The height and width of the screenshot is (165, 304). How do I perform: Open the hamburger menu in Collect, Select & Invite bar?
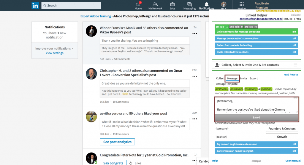pos(295,65)
